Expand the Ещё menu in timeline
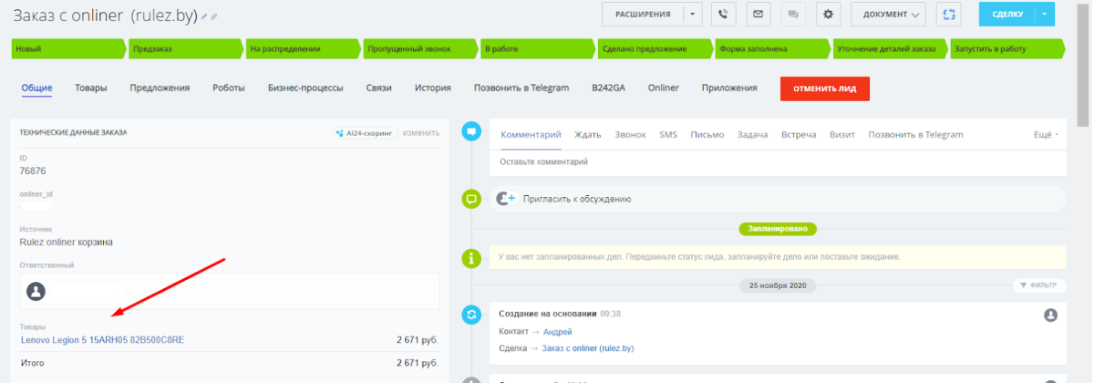 point(1046,135)
